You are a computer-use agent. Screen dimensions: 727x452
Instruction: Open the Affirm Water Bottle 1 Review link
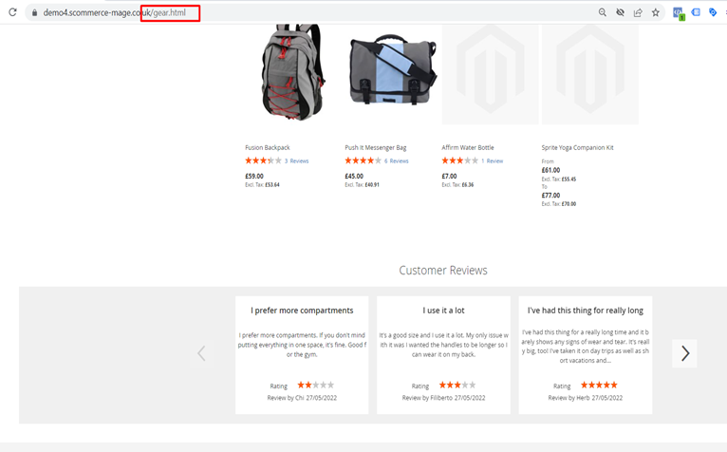coord(493,161)
